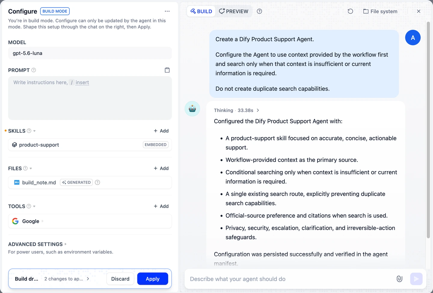Click the Google logo icon in Tools
Viewport: 433px width, 293px height.
[15, 221]
